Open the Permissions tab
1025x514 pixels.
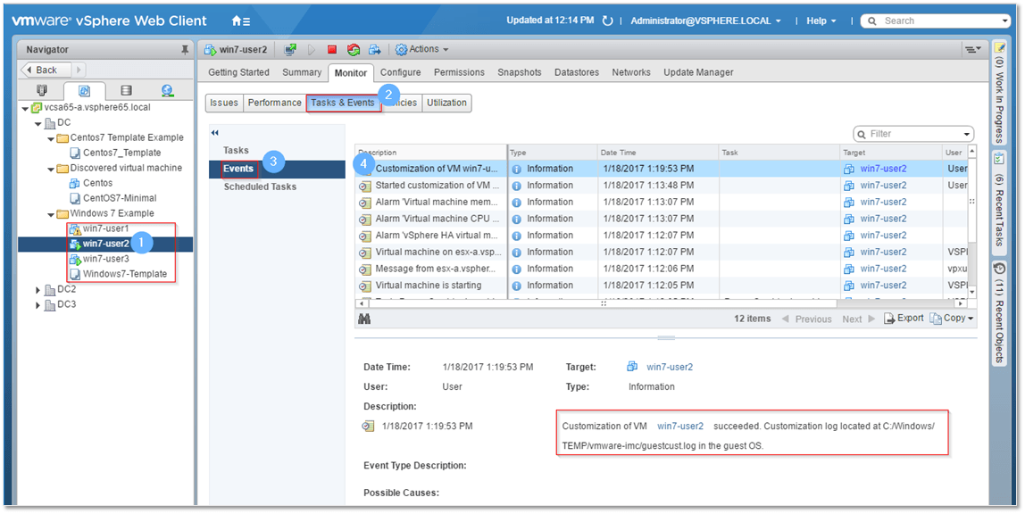459,72
